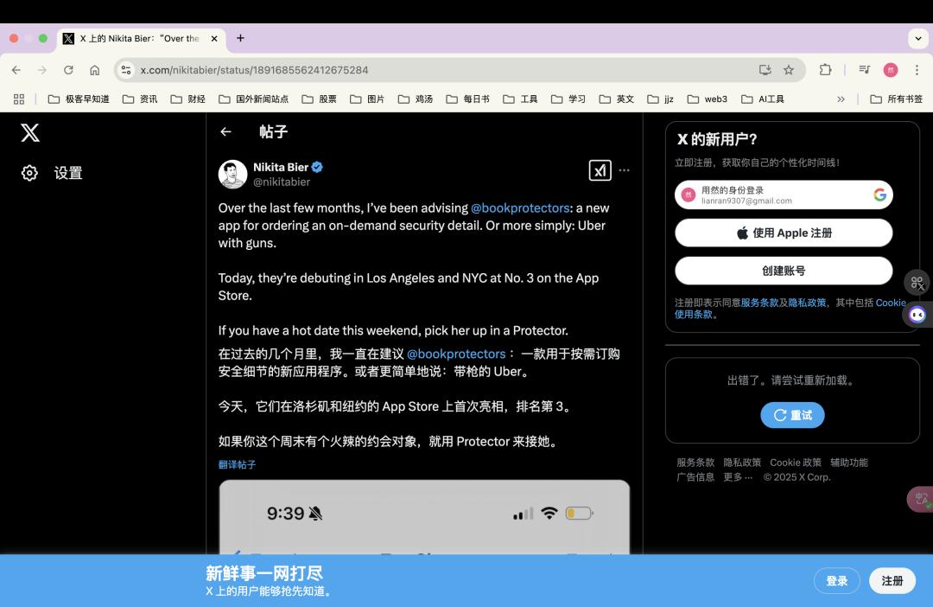Open browser extensions puzzle icon
The width and height of the screenshot is (933, 607).
[825, 70]
